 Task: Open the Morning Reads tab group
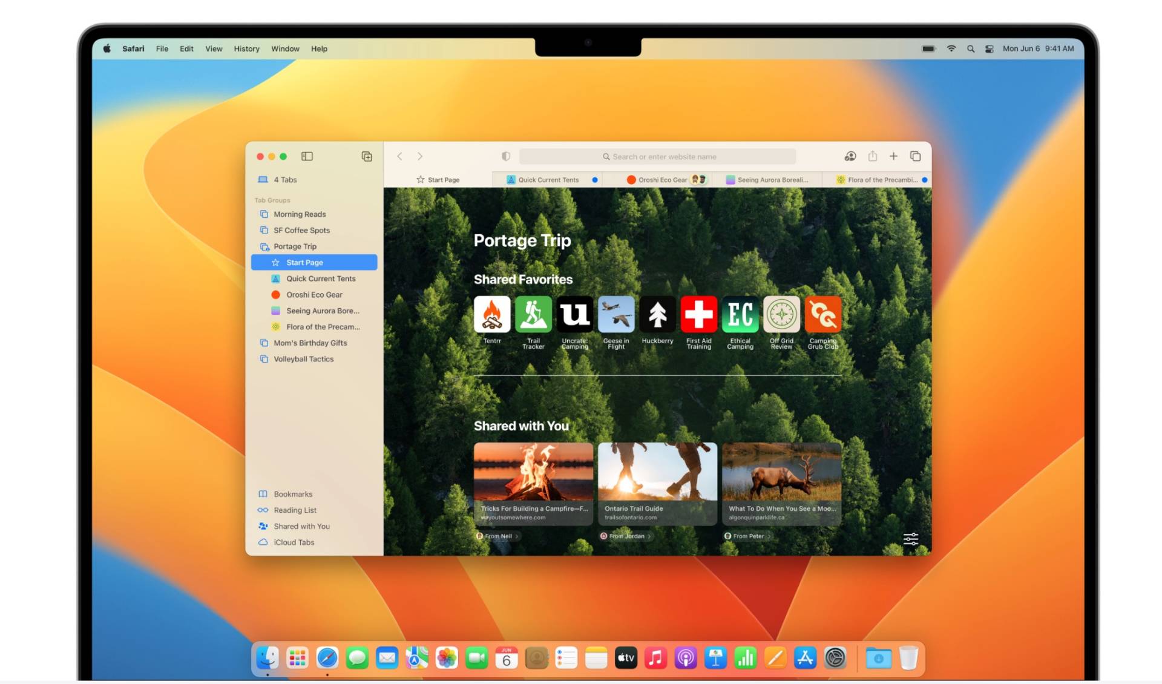(314, 214)
